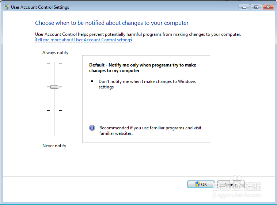Click the bold 'Default - Notify me only' description
The image size is (277, 205).
tap(143, 68)
